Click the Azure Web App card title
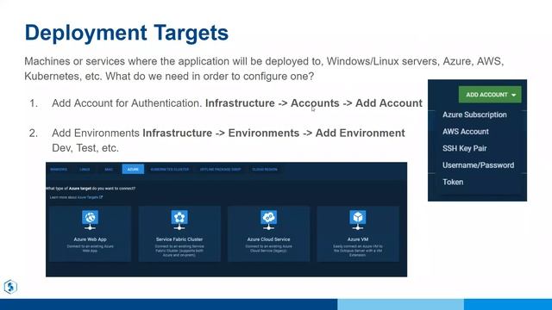 [90, 239]
